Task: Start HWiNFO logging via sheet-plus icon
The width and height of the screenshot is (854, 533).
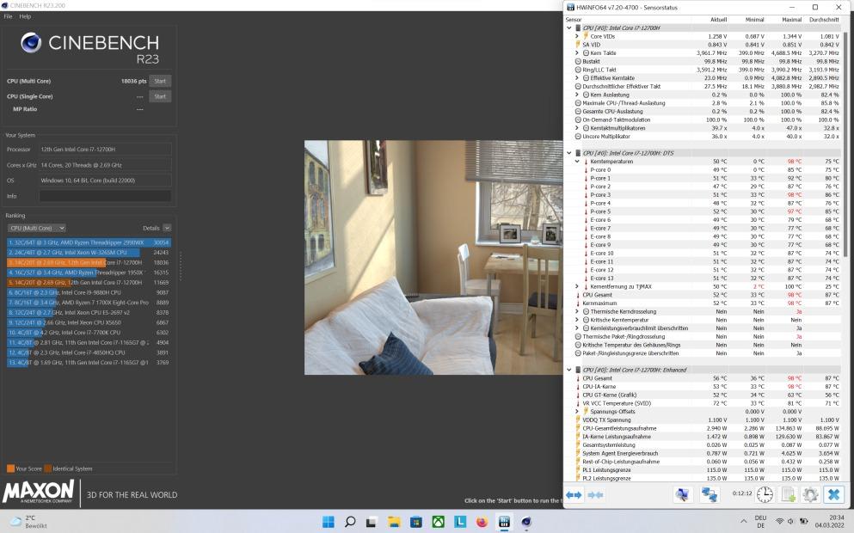Action: click(x=788, y=494)
